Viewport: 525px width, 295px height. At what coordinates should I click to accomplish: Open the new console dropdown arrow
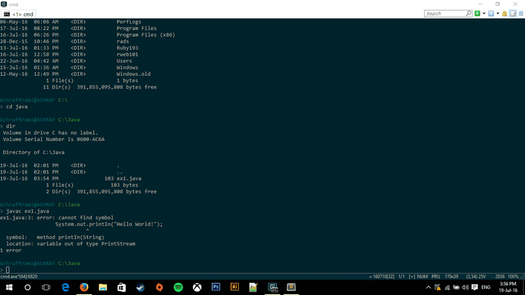point(484,13)
